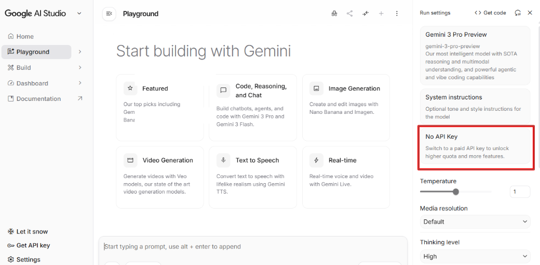
Task: Click the Video Generation card icon
Action: tap(130, 160)
